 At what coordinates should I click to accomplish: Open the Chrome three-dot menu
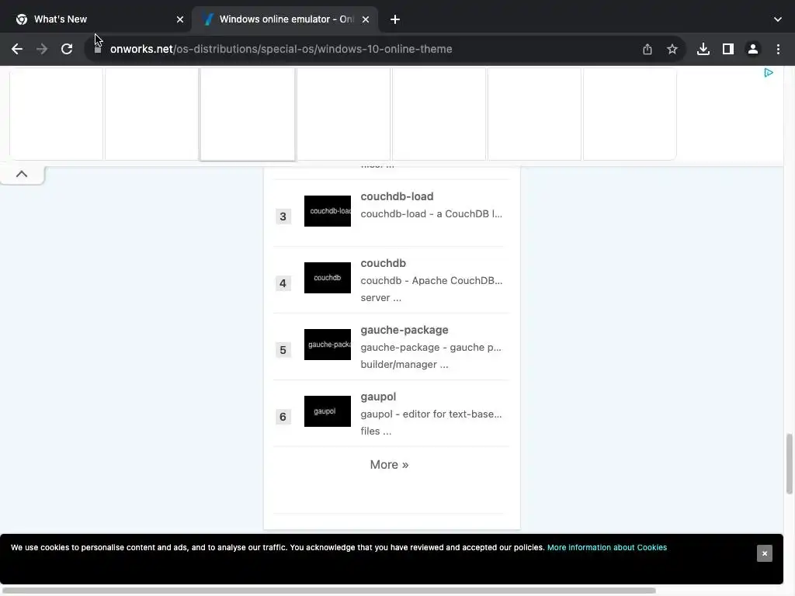[x=778, y=49]
